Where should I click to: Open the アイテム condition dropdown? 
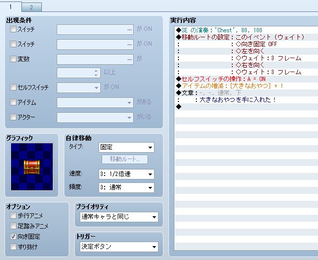[x=95, y=103]
